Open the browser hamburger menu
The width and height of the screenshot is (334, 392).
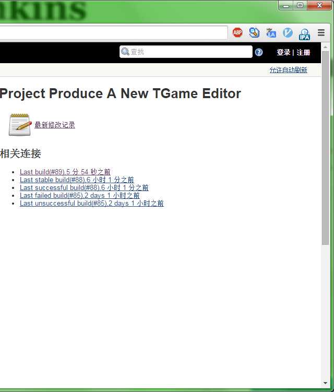pos(321,33)
